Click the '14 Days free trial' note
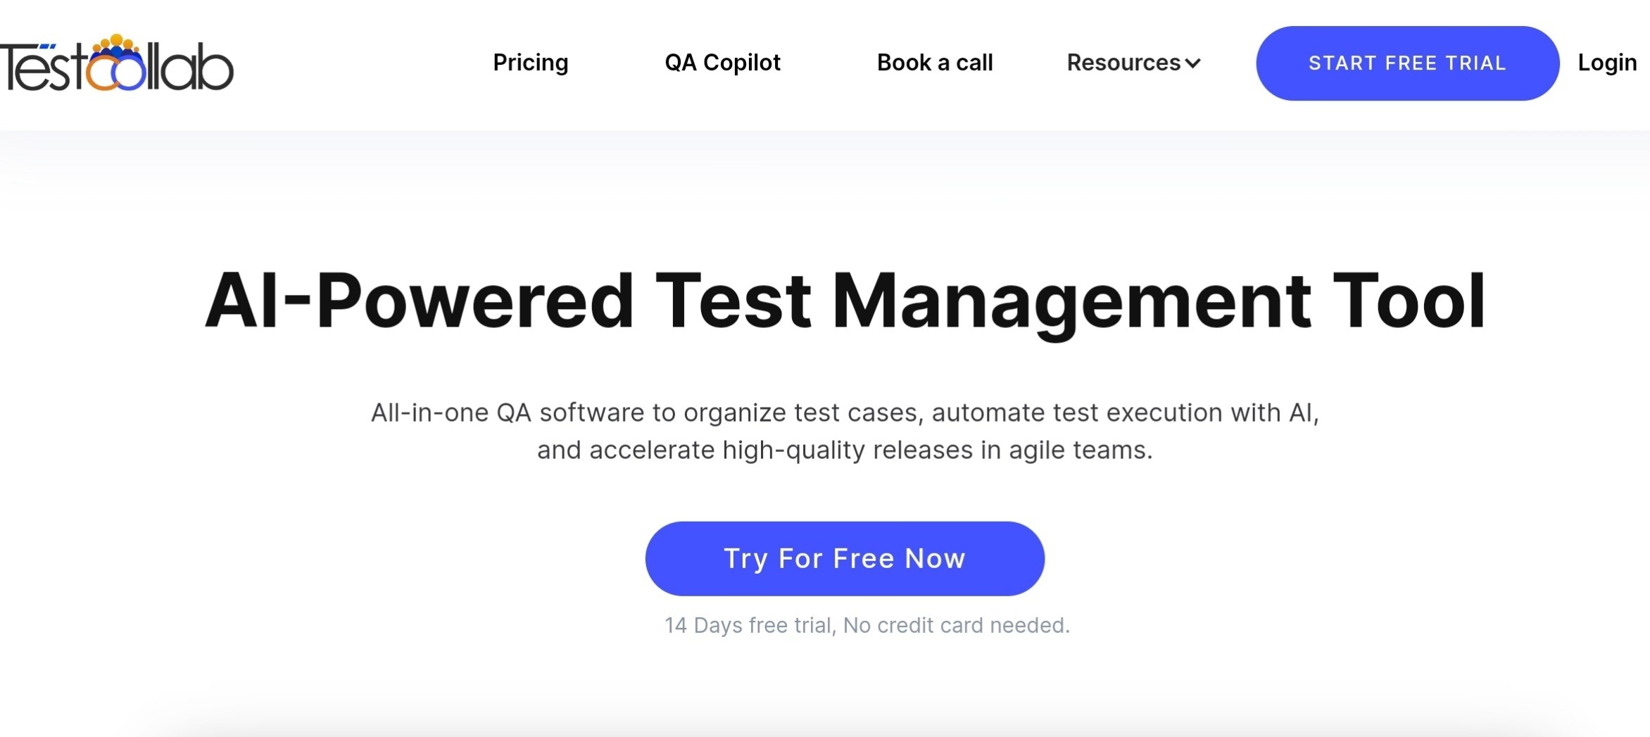 (x=867, y=625)
